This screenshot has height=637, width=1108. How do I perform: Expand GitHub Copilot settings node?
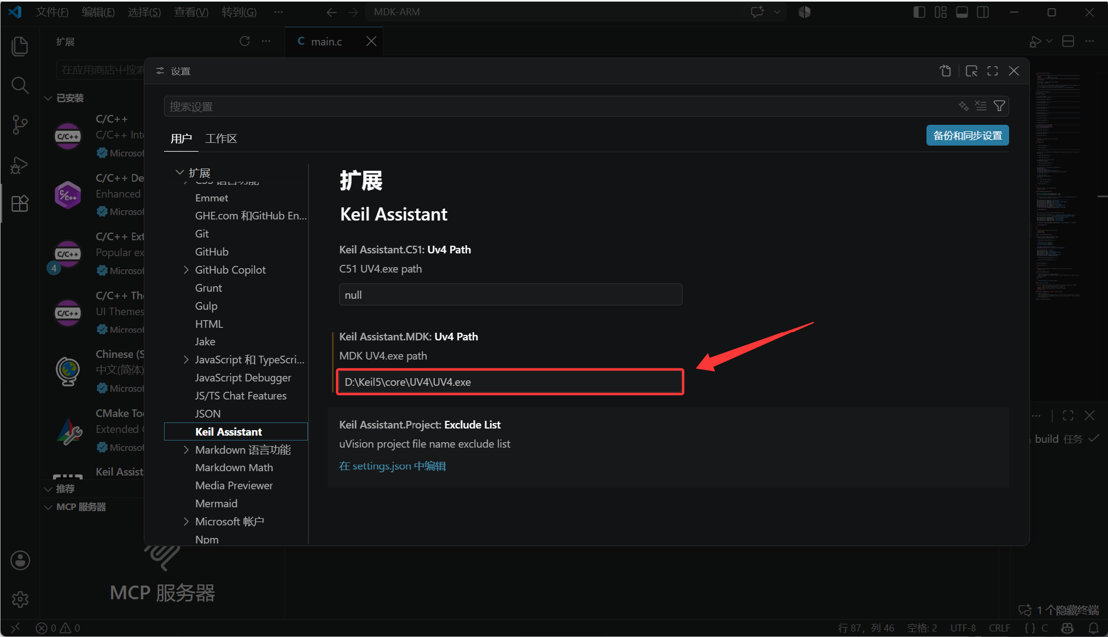(x=186, y=270)
